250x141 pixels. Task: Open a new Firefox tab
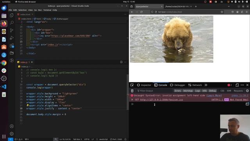pyautogui.click(x=196, y=7)
